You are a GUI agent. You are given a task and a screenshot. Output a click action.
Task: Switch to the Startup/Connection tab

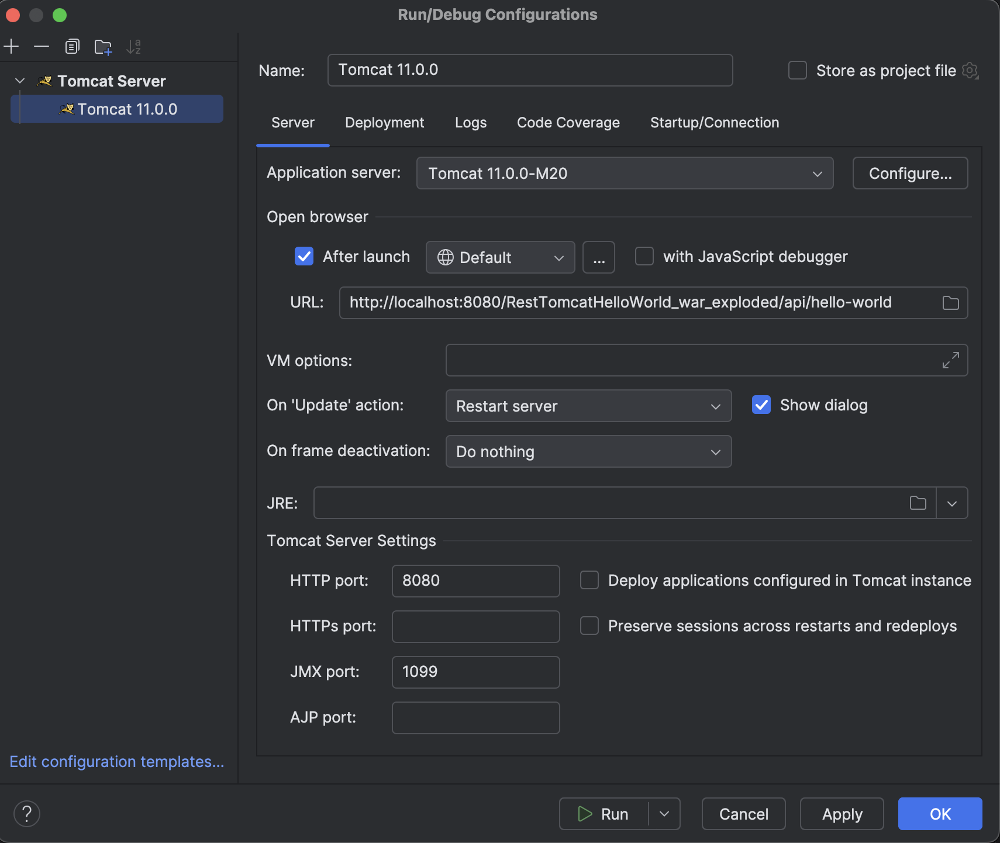point(714,123)
